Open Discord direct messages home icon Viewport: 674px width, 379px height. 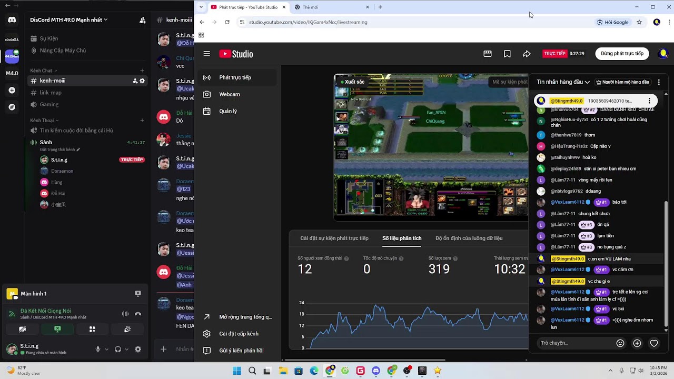coord(12,20)
